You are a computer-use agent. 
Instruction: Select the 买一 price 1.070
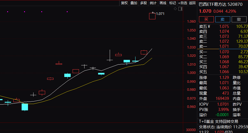(x=224, y=52)
